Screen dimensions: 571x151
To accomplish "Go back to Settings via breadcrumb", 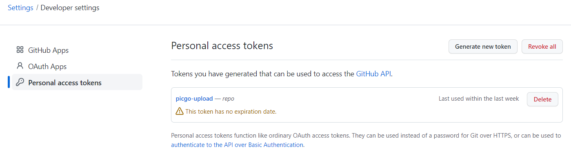I will [x=20, y=8].
